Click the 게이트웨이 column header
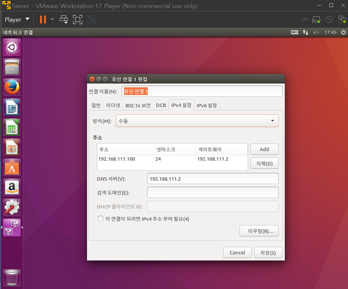 coord(222,149)
